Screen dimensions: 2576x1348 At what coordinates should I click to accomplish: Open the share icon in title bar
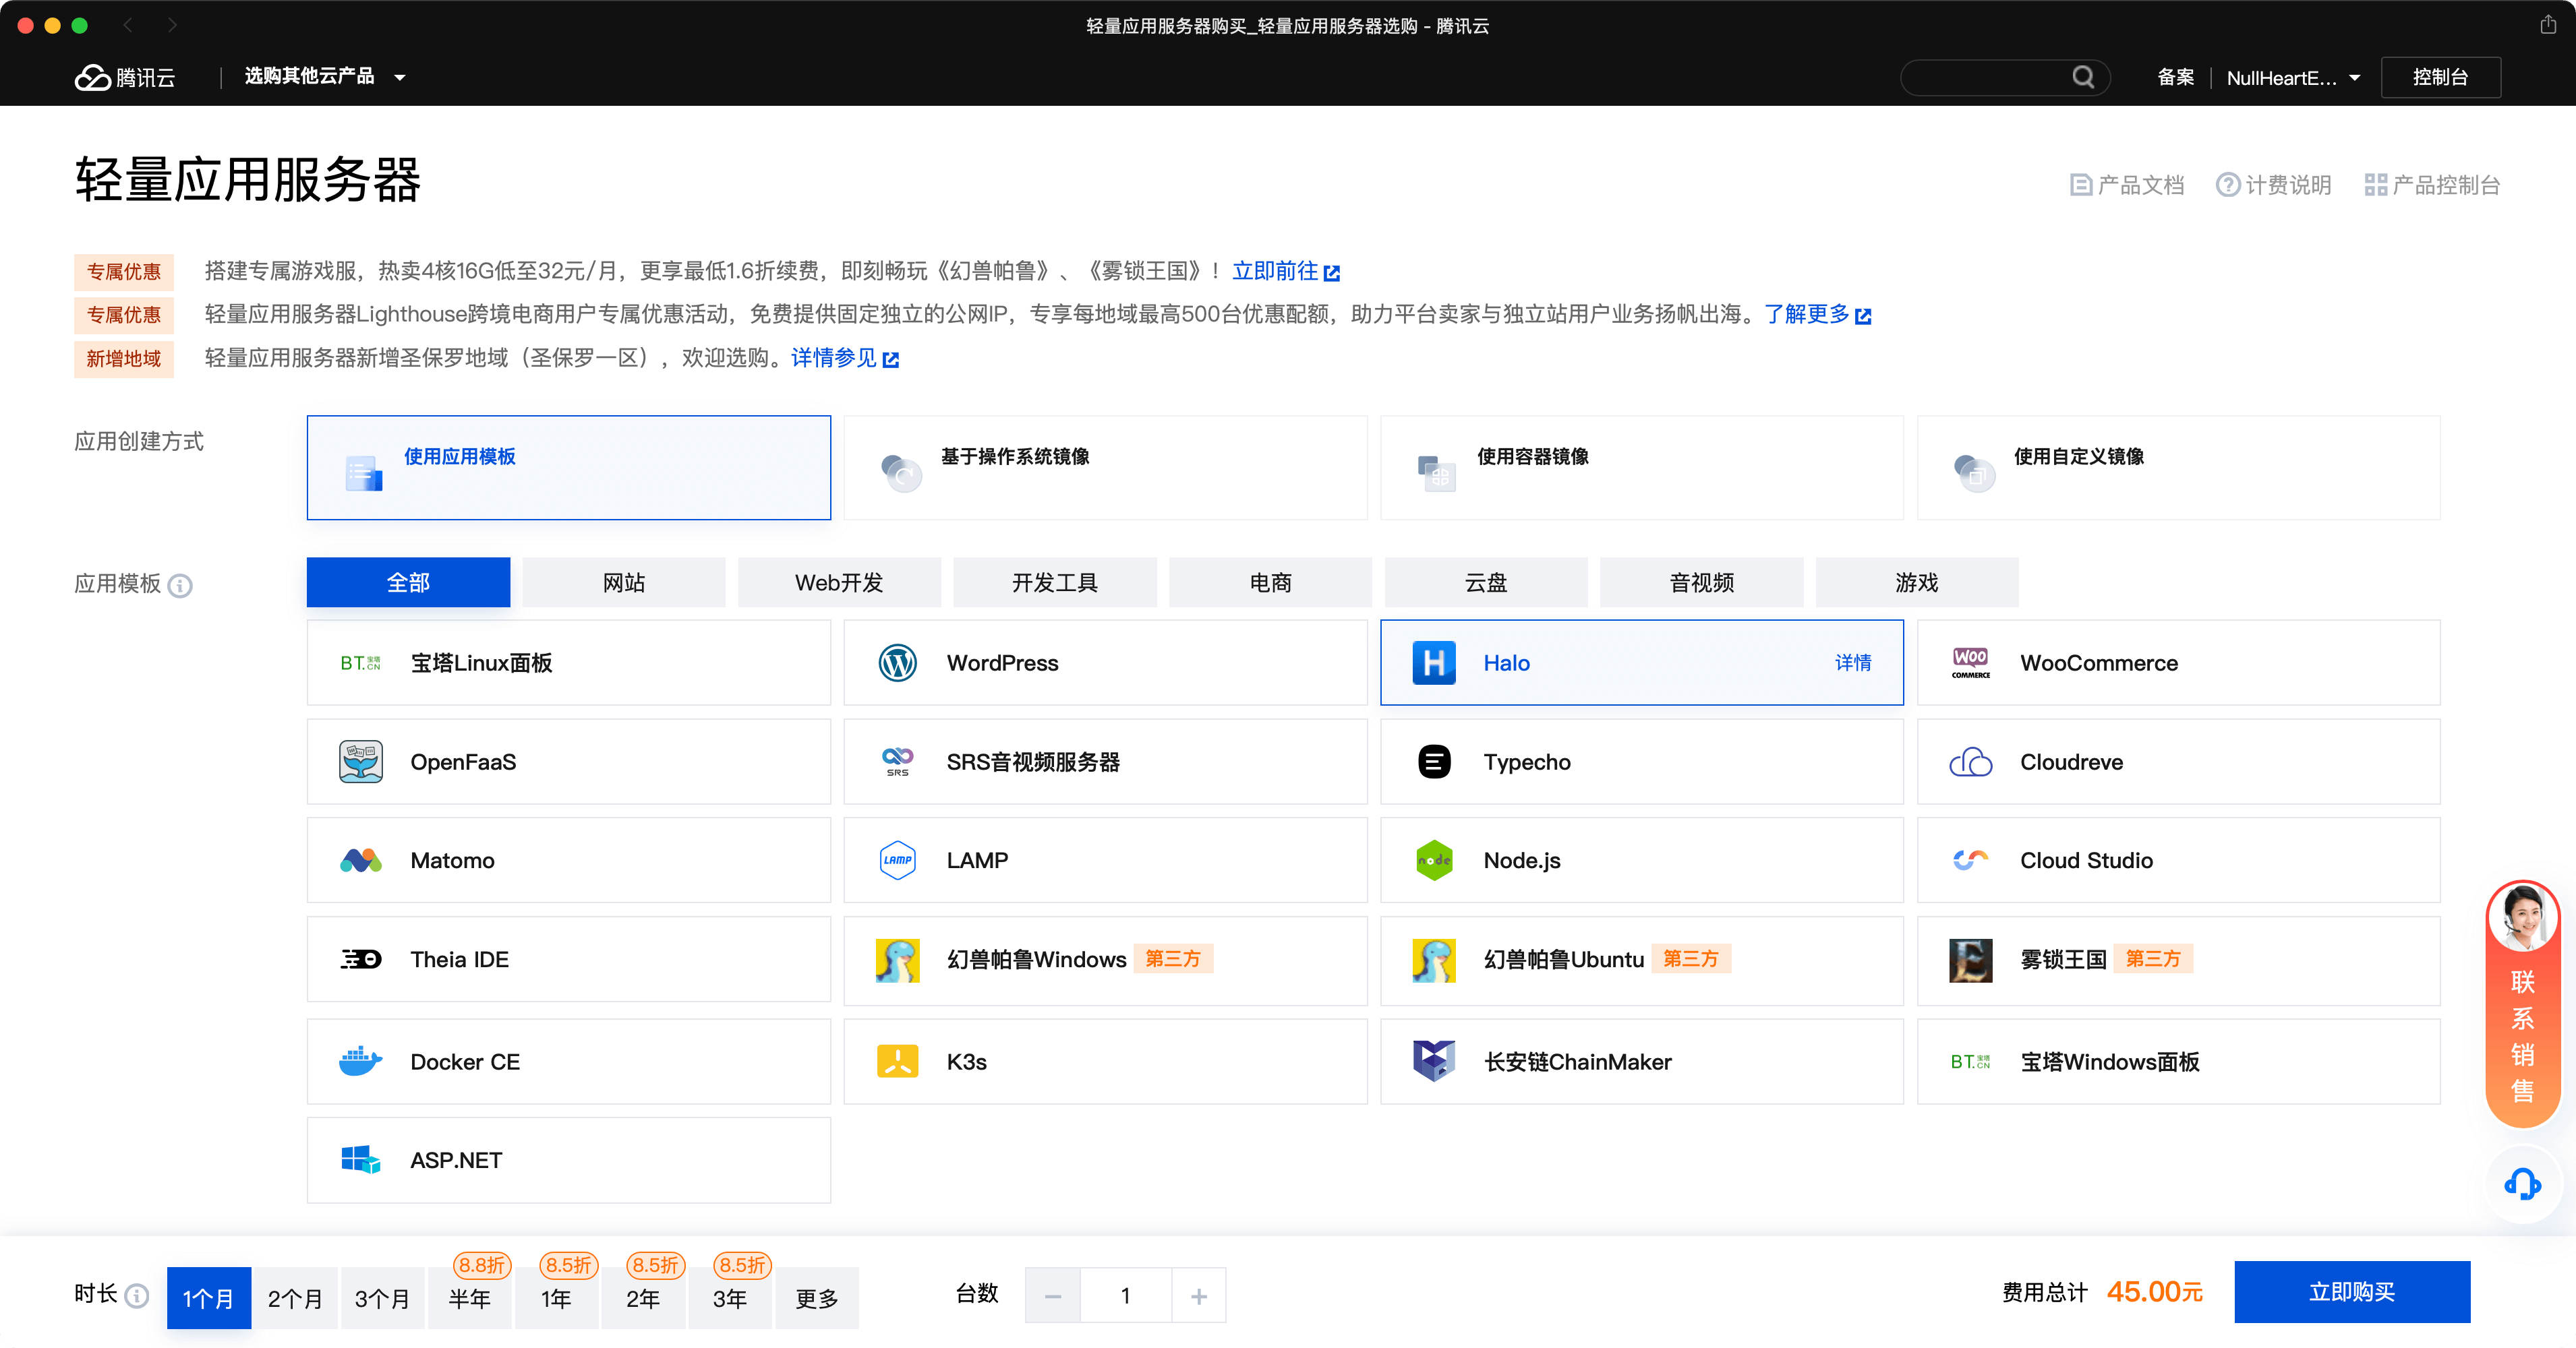[x=2547, y=25]
